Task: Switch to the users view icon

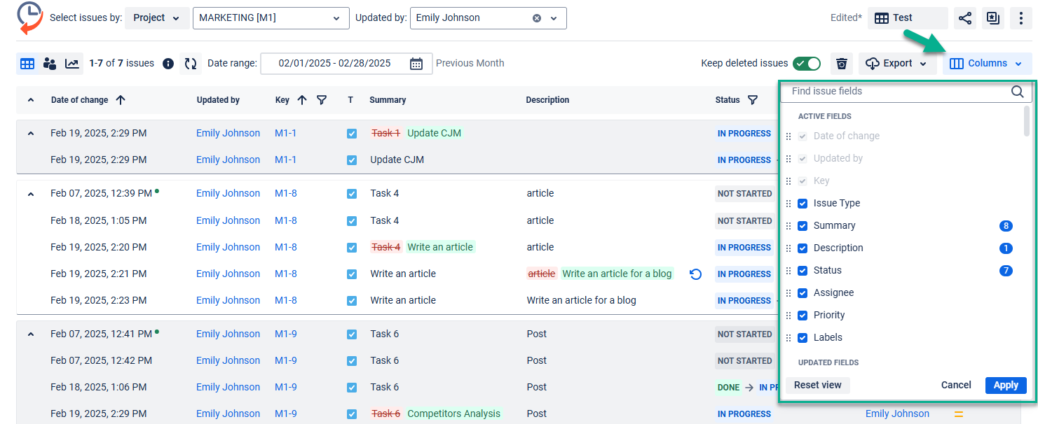Action: point(50,64)
